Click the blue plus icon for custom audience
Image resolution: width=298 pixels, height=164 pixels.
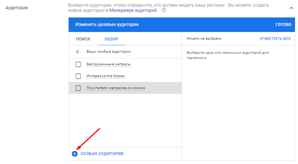point(75,154)
